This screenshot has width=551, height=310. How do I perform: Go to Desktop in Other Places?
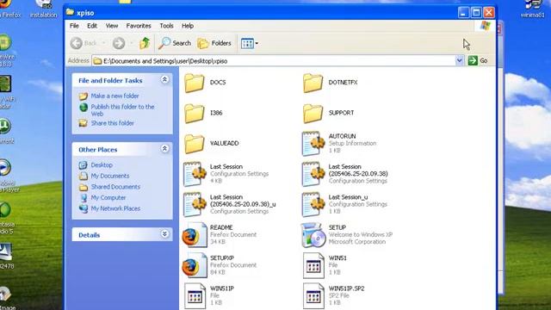102,164
